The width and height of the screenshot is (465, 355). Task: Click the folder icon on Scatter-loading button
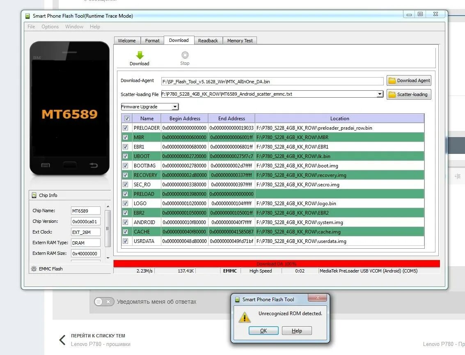[392, 95]
